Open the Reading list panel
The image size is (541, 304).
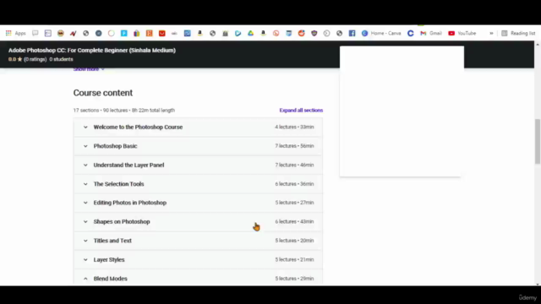(518, 34)
